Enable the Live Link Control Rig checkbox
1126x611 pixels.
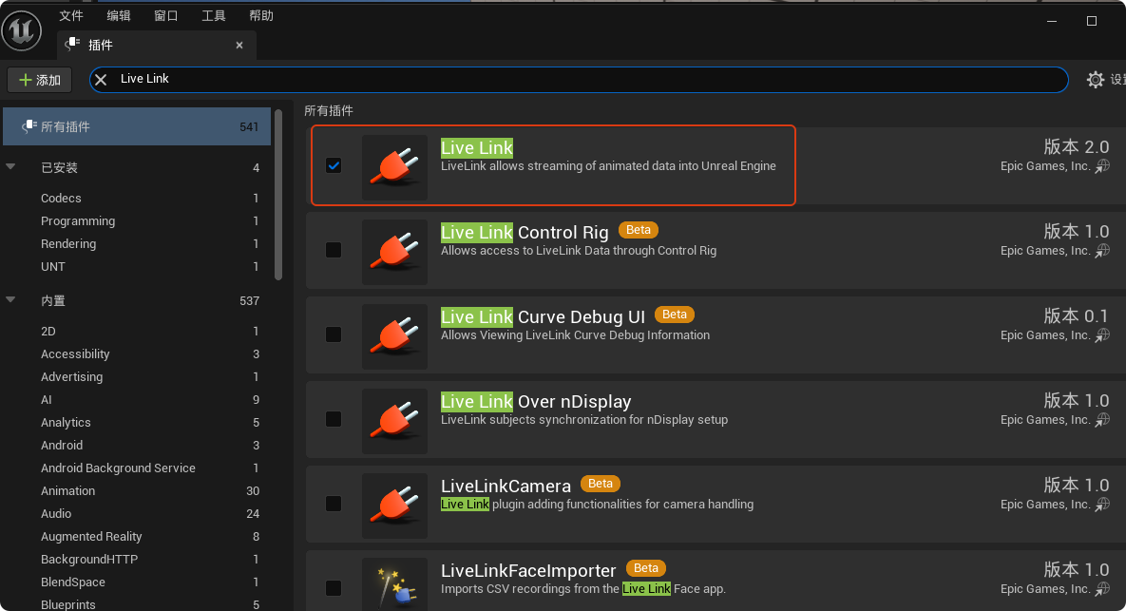tap(334, 250)
